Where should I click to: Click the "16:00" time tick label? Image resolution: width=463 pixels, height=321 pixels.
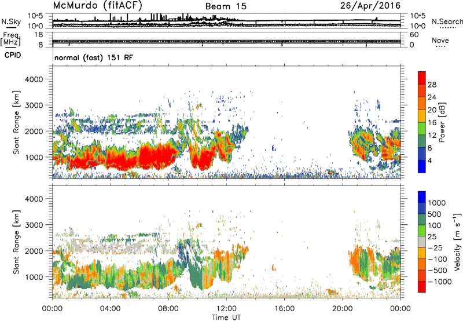[284, 309]
